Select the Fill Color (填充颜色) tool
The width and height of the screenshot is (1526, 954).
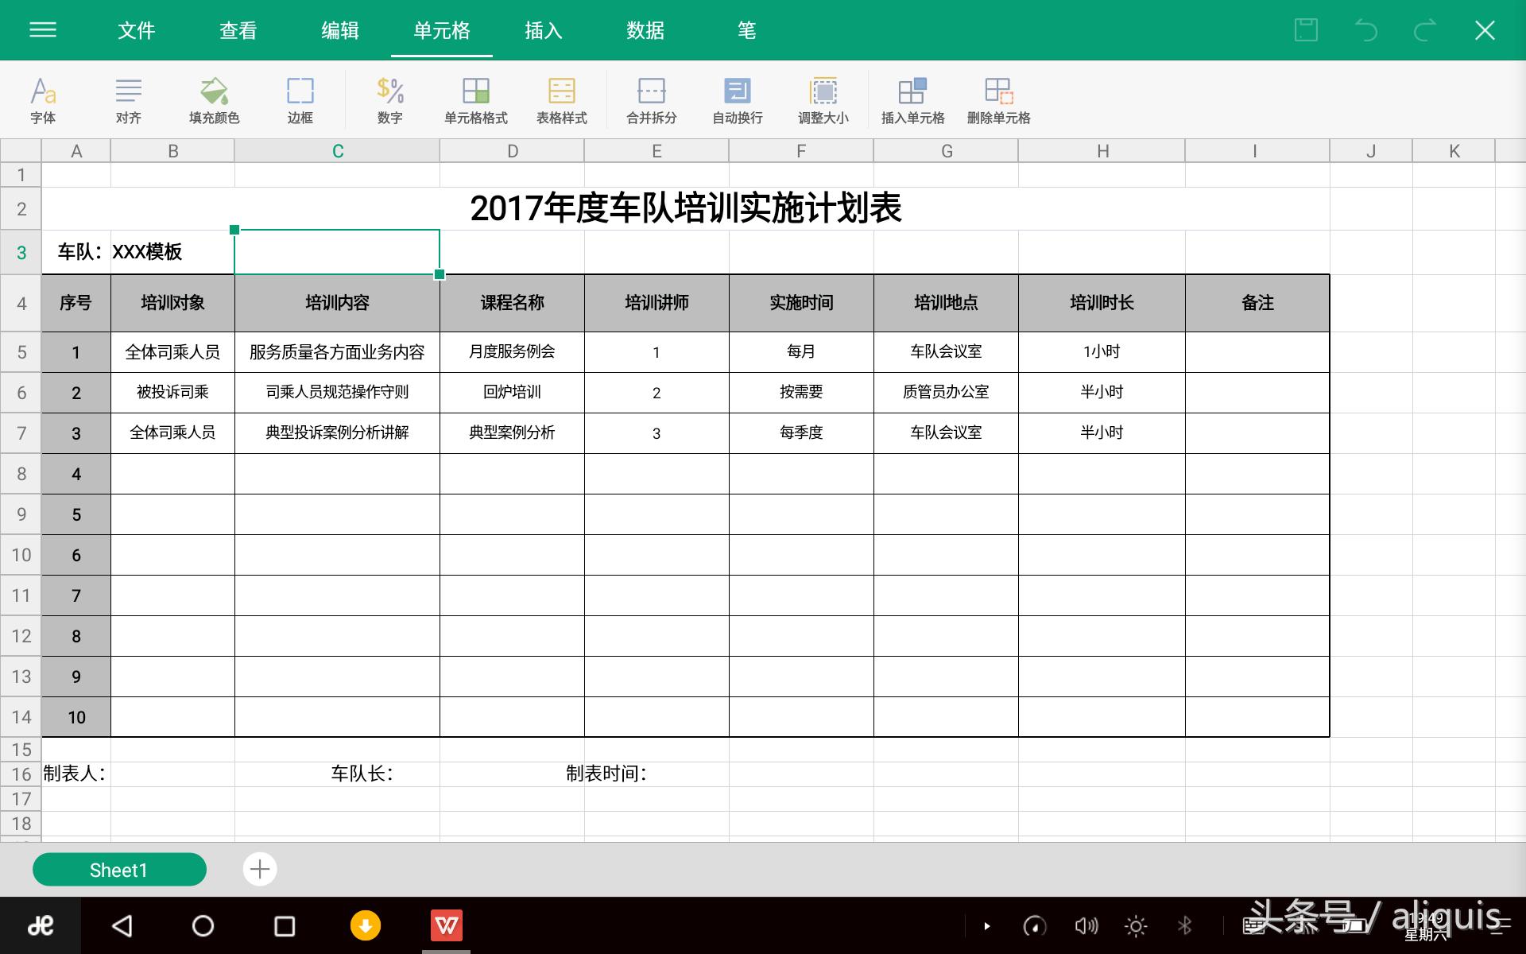point(212,99)
